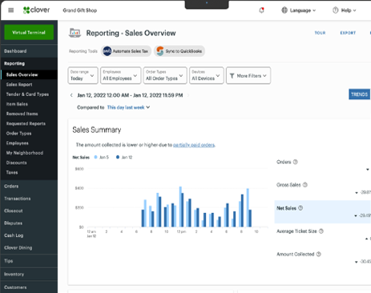Select Tender & Card Types menu item

click(x=27, y=94)
